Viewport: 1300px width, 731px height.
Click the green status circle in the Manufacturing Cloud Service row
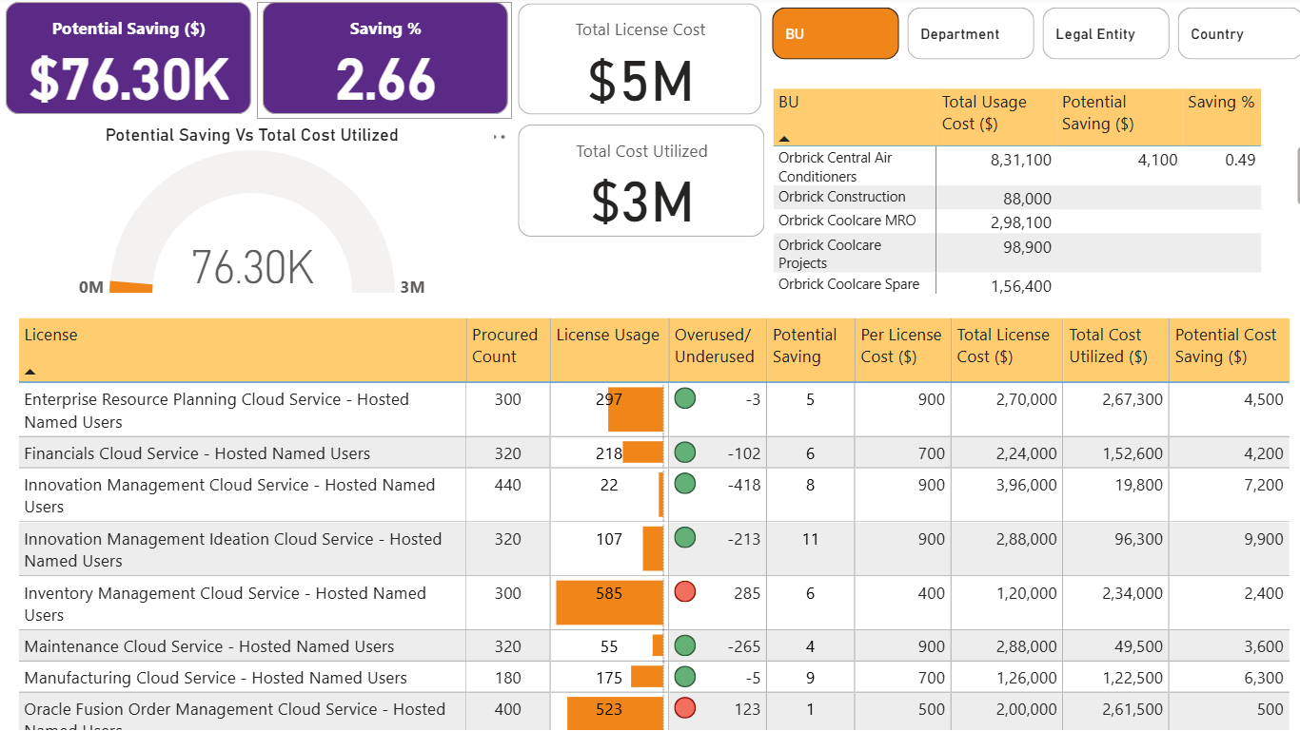(x=684, y=677)
